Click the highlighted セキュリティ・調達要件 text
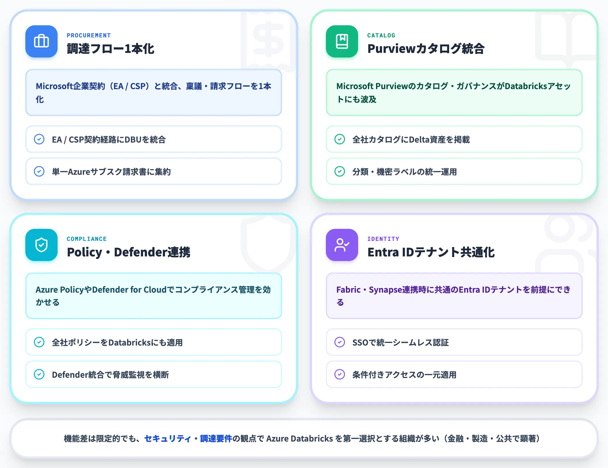The image size is (608, 468). (188, 439)
